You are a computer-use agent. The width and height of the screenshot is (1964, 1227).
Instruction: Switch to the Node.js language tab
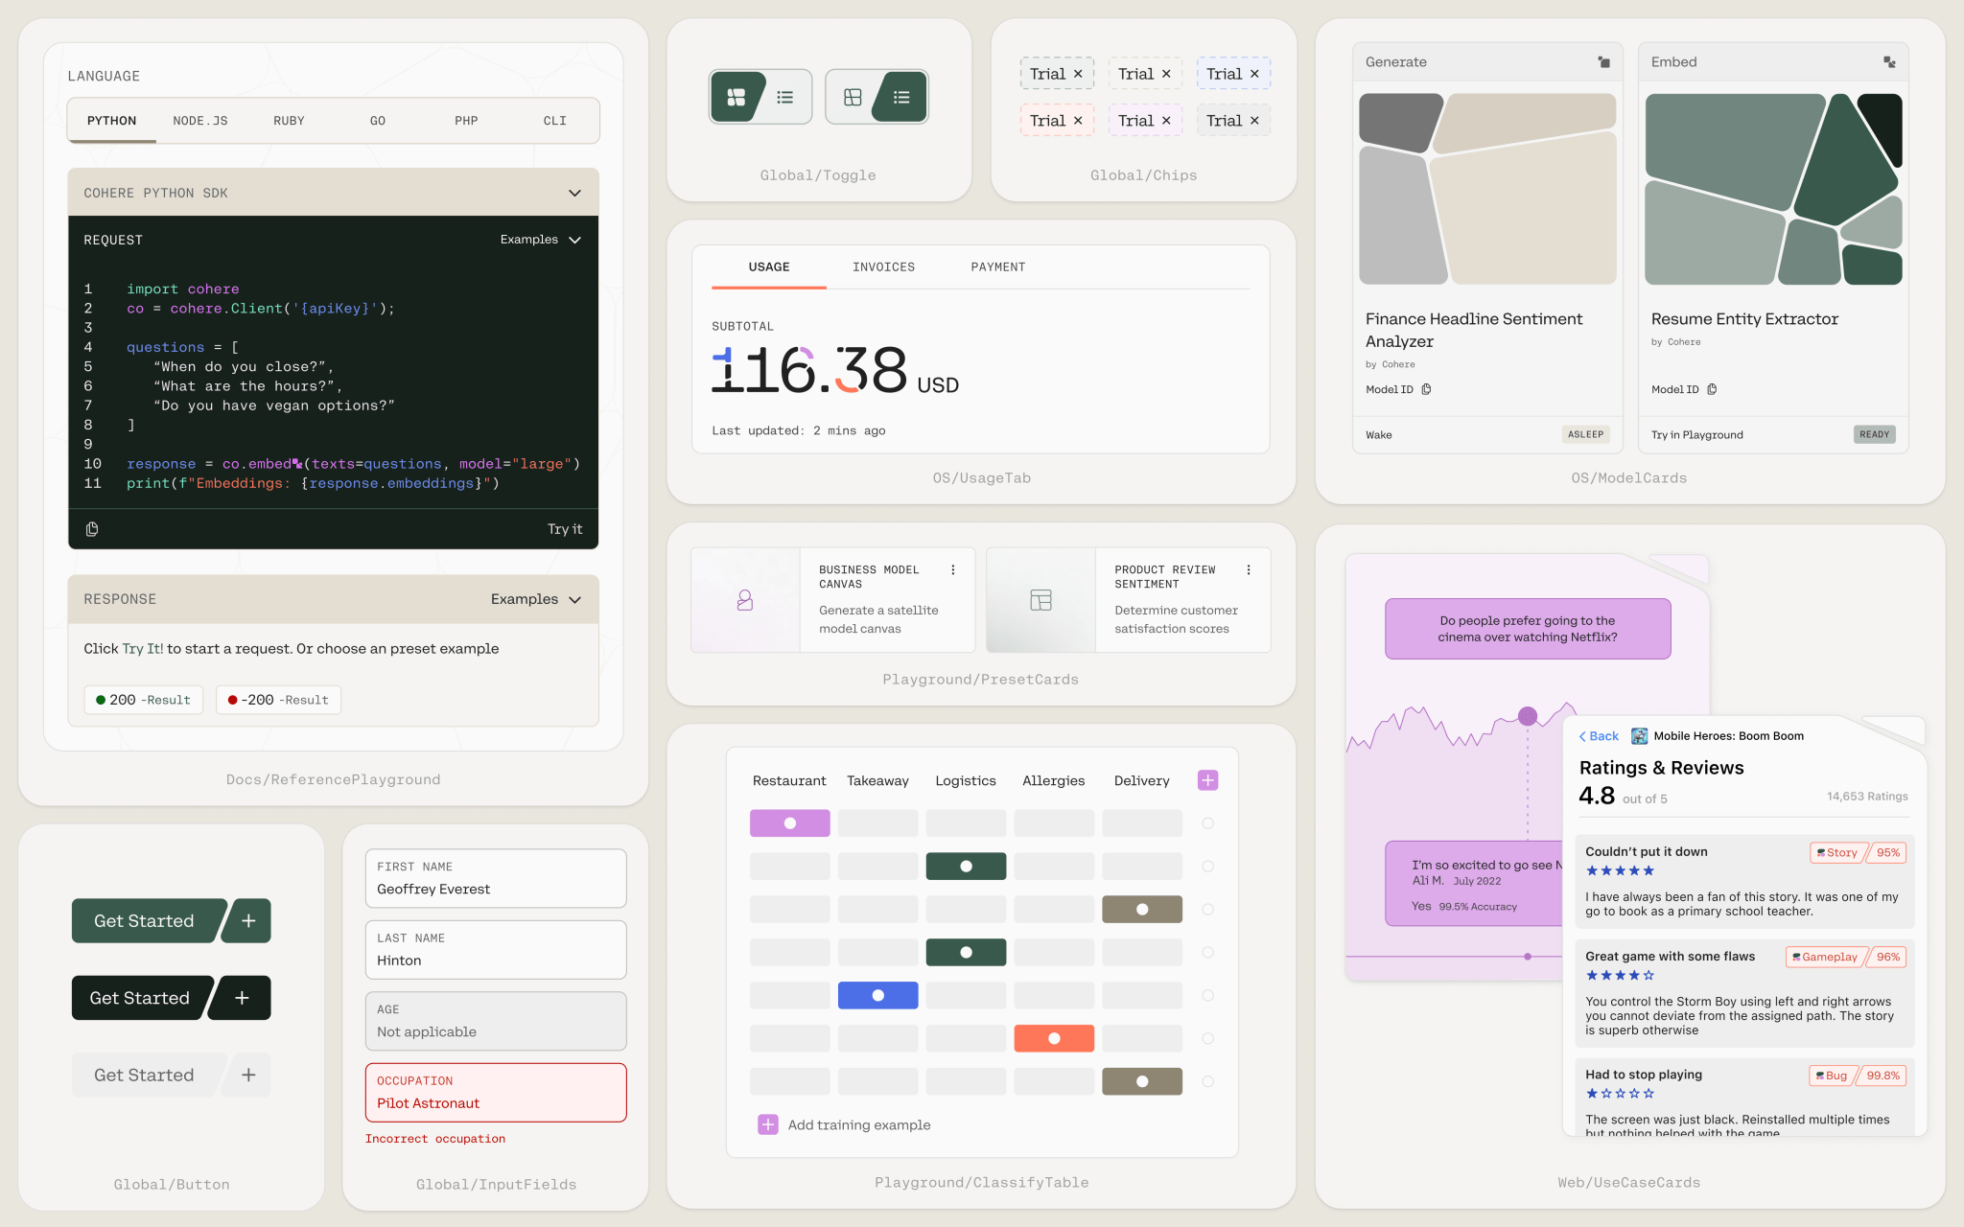[x=199, y=121]
